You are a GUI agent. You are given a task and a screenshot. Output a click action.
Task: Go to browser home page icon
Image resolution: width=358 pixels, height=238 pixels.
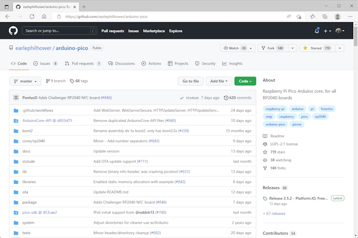pos(44,16)
